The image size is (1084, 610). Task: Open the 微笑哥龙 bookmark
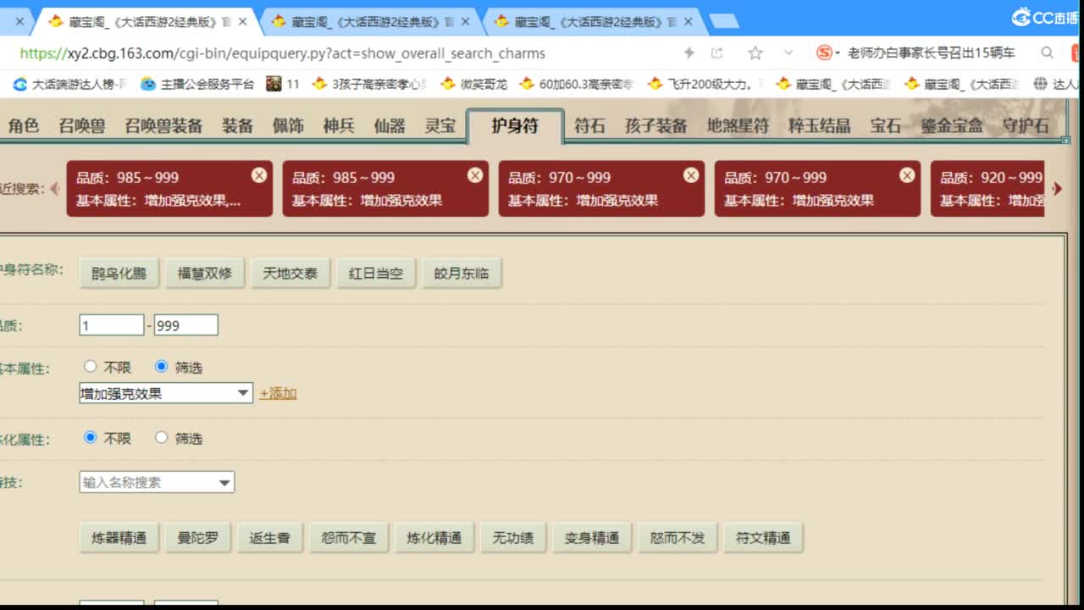(474, 84)
